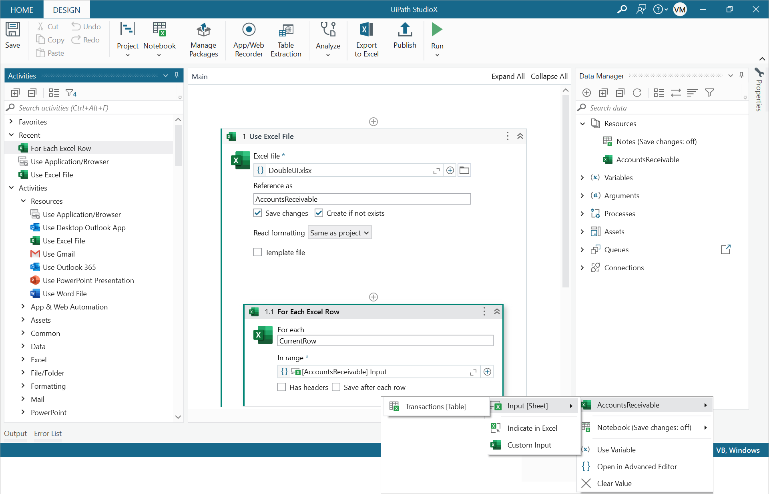Add an activity above For Each Excel Row

tap(373, 297)
